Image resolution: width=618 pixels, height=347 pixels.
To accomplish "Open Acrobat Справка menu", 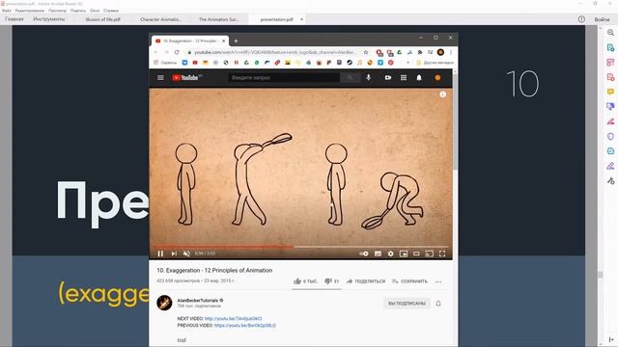I will coord(111,11).
